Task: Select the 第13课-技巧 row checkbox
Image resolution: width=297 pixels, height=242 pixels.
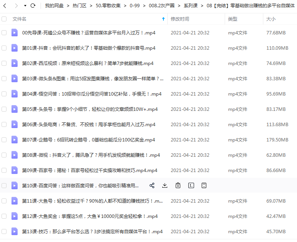Action: point(4,232)
